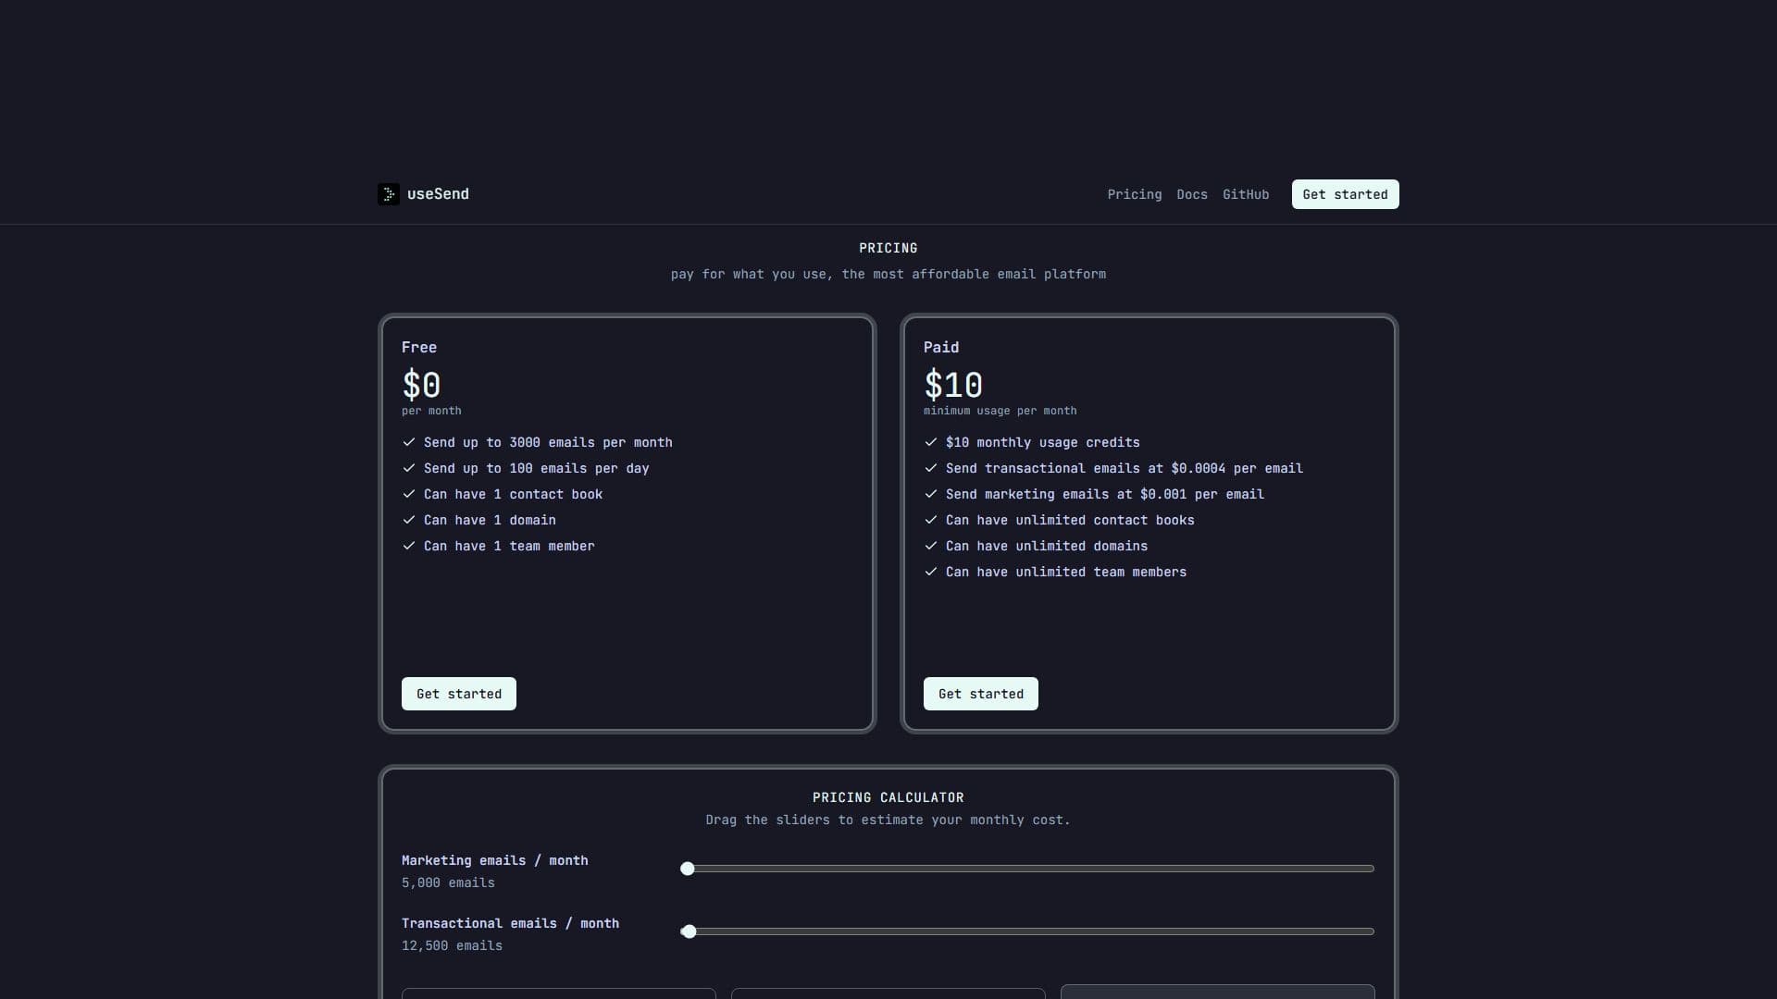1777x999 pixels.
Task: Click the '5,000 emails' value
Action: 448,882
